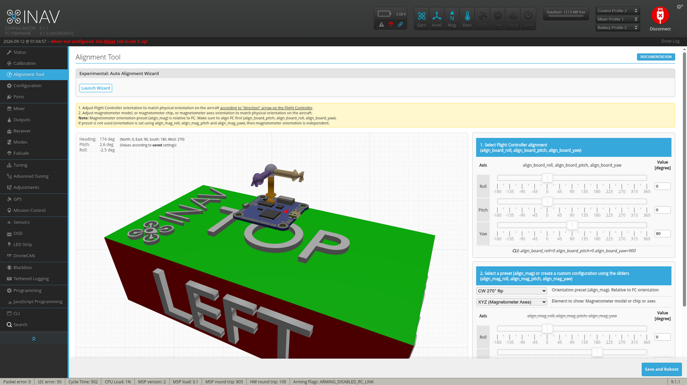687x385 pixels.
Task: Click the board alignment Roll value field
Action: pyautogui.click(x=662, y=187)
